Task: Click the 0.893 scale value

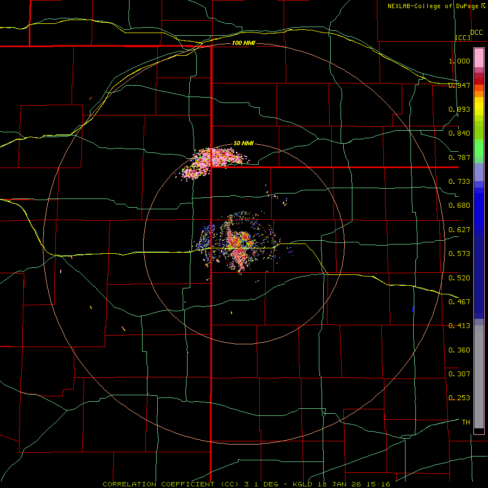Action: pos(459,109)
